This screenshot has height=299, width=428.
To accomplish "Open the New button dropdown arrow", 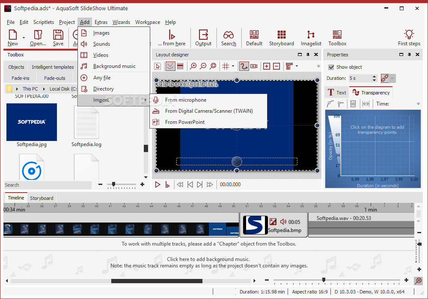I will point(24,38).
